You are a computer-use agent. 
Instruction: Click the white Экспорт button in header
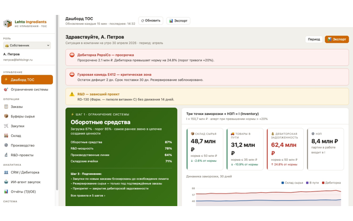(x=178, y=21)
